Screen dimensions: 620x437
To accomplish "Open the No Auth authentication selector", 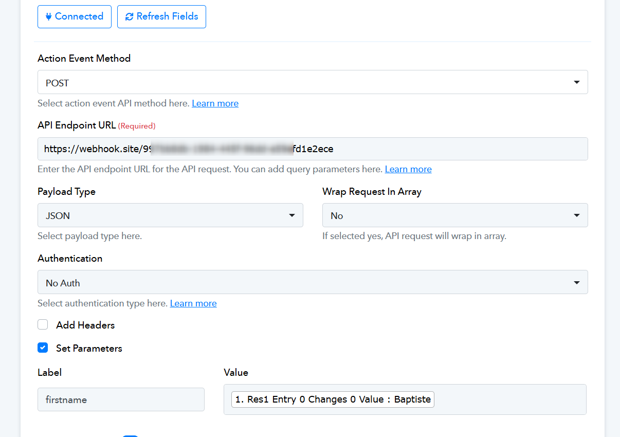I will [x=308, y=282].
